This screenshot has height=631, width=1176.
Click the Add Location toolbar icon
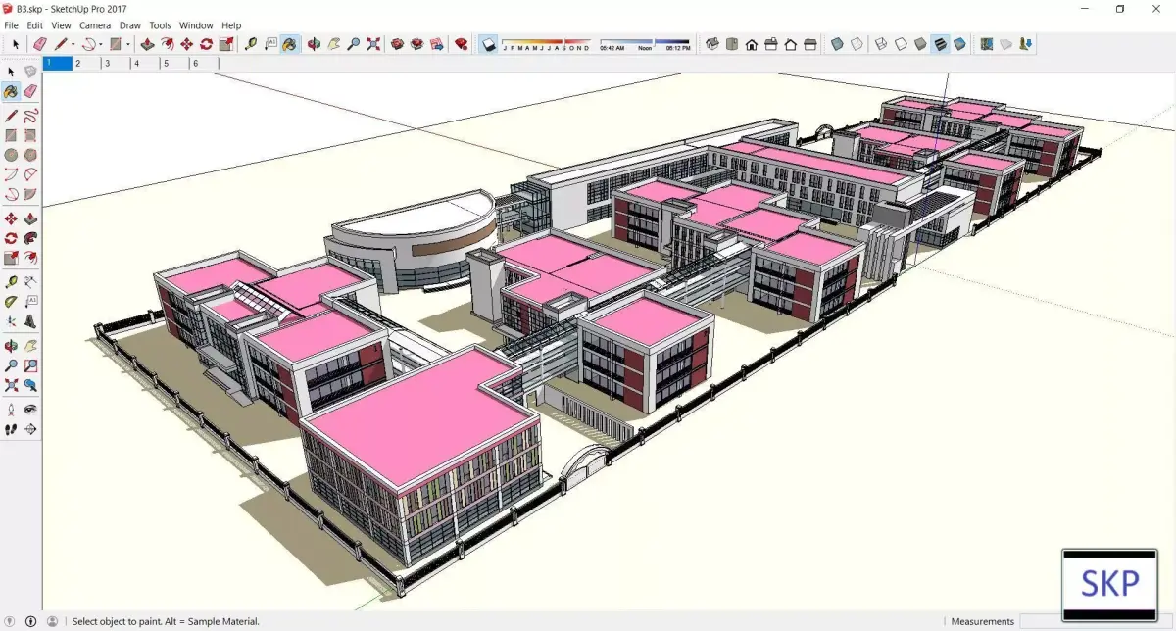[987, 44]
